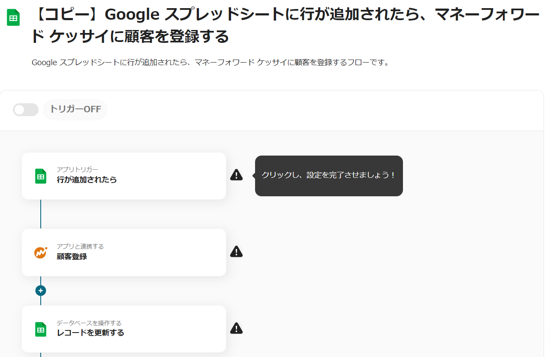
Task: Click the connector line between trigger and 顧客登録
Action: 41,214
